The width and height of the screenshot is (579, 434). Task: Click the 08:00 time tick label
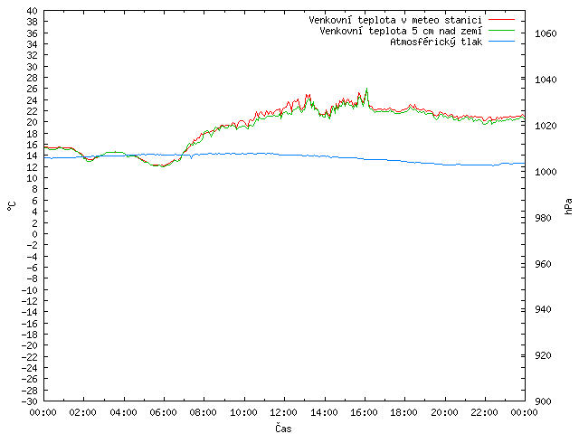[204, 412]
